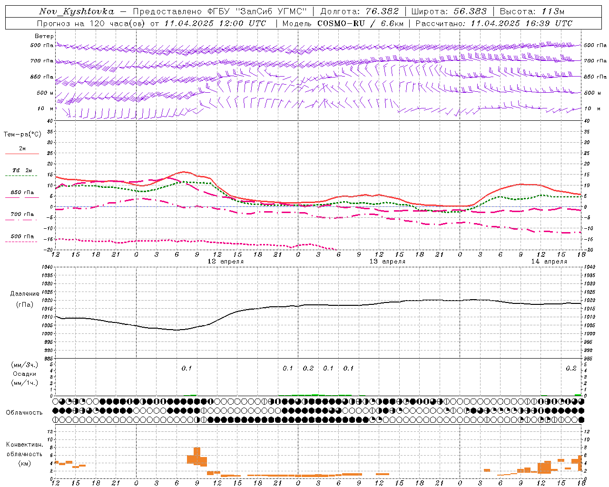The width and height of the screenshot is (609, 487).
Task: Click the Осадки precipitation label
Action: [25, 374]
